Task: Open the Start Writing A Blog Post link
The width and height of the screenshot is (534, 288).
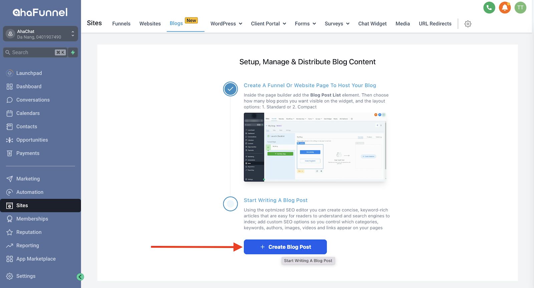Action: [276, 200]
